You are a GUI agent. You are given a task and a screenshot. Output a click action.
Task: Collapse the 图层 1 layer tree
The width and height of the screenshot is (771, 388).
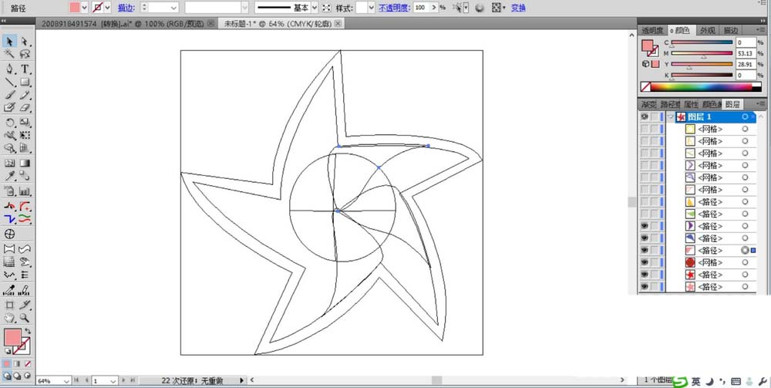(671, 116)
